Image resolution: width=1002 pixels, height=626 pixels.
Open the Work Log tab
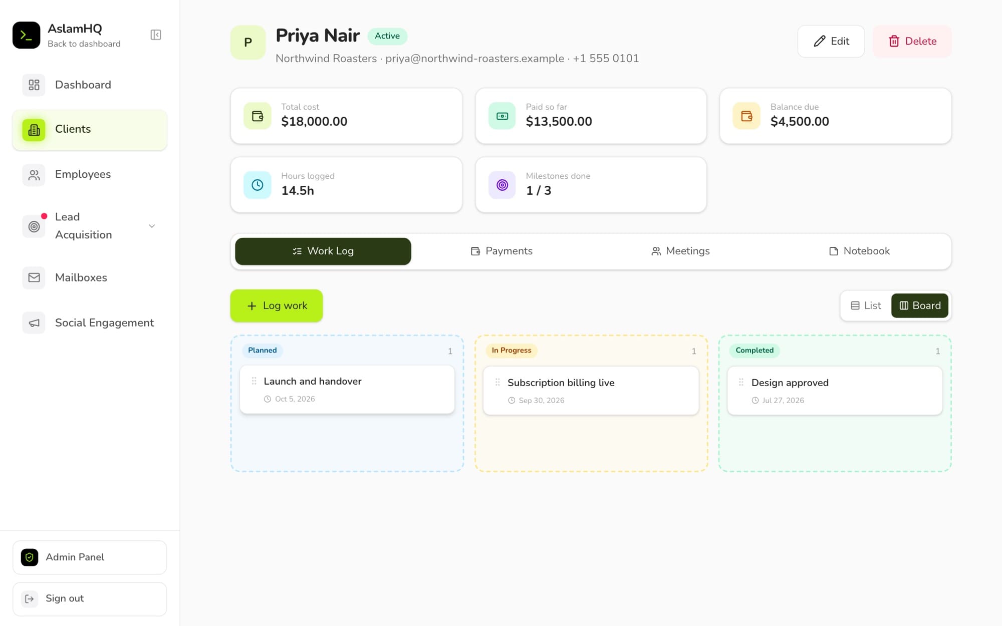tap(323, 251)
